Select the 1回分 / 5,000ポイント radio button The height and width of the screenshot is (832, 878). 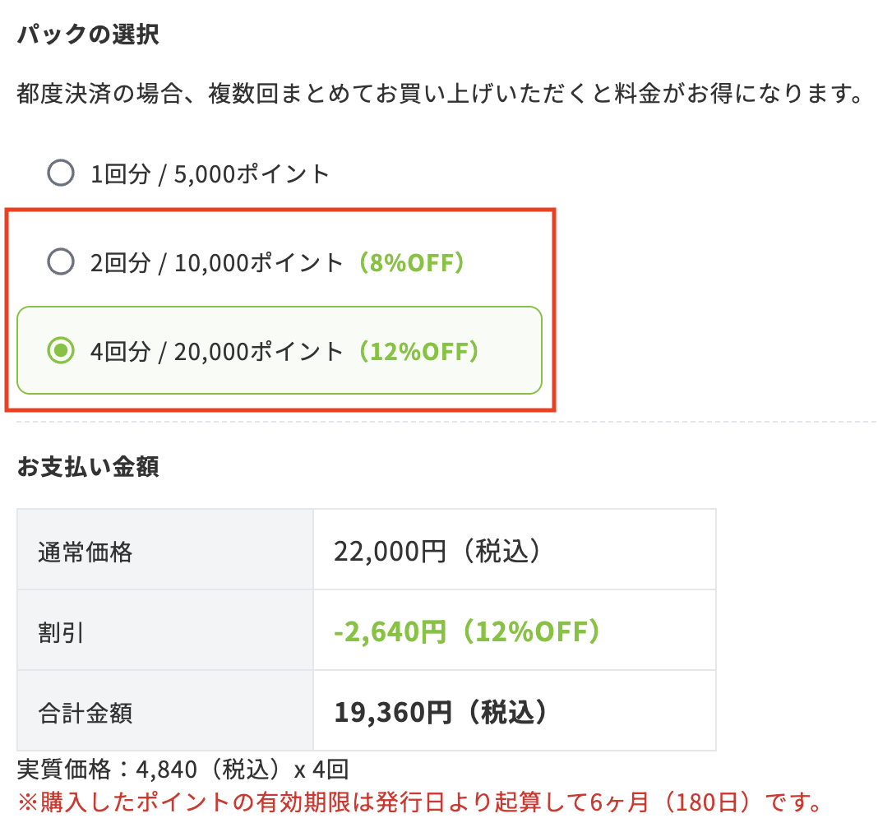coord(61,173)
